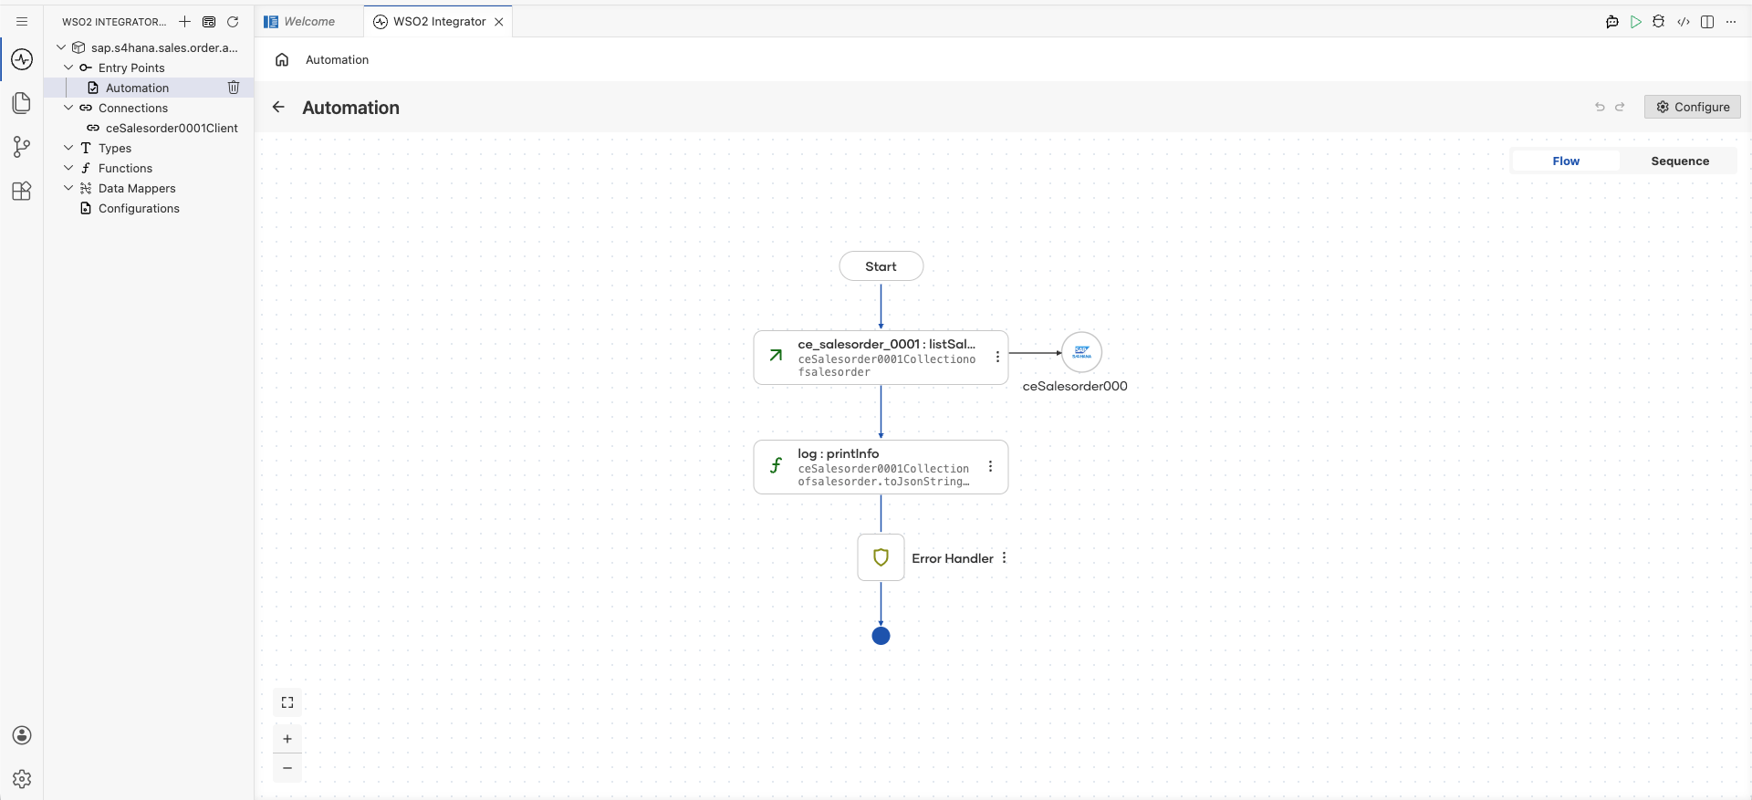This screenshot has width=1752, height=800.
Task: Open the Manage settings gear icon
Action: tap(22, 779)
